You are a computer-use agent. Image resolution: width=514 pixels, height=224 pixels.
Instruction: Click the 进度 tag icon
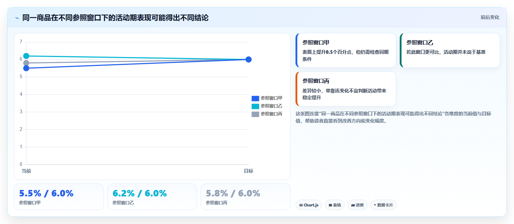point(353,205)
